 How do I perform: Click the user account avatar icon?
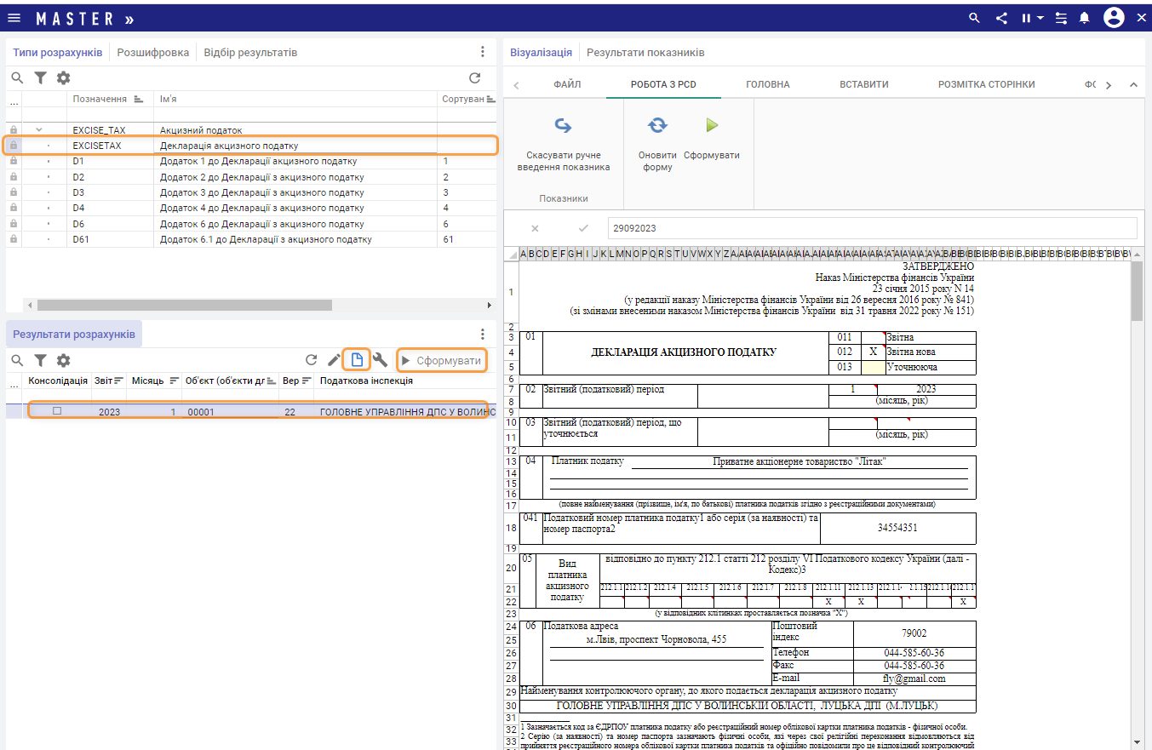(x=1114, y=18)
